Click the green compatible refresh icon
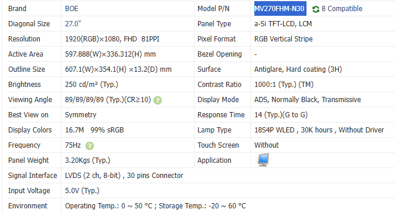The height and width of the screenshot is (213, 395). [x=316, y=9]
